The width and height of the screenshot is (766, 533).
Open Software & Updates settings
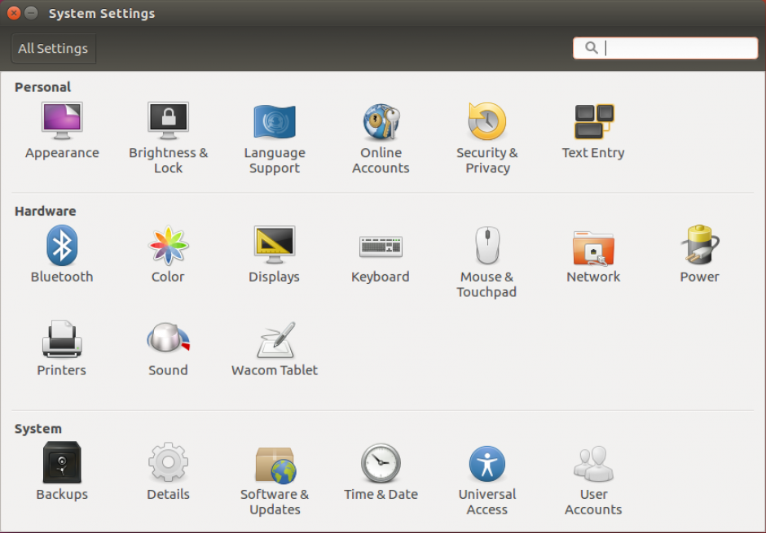pyautogui.click(x=275, y=470)
